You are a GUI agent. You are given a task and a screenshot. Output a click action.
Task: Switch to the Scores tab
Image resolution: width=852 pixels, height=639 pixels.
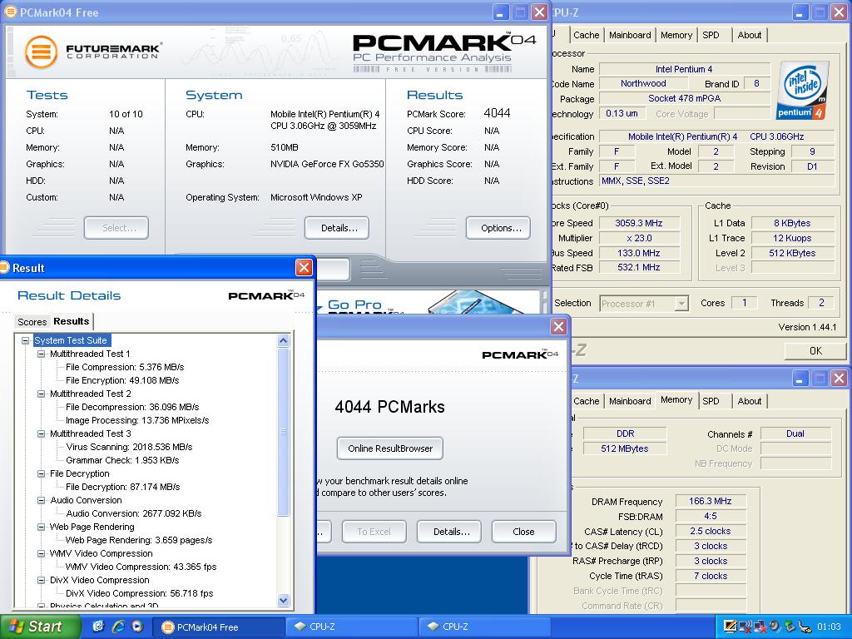pos(32,322)
